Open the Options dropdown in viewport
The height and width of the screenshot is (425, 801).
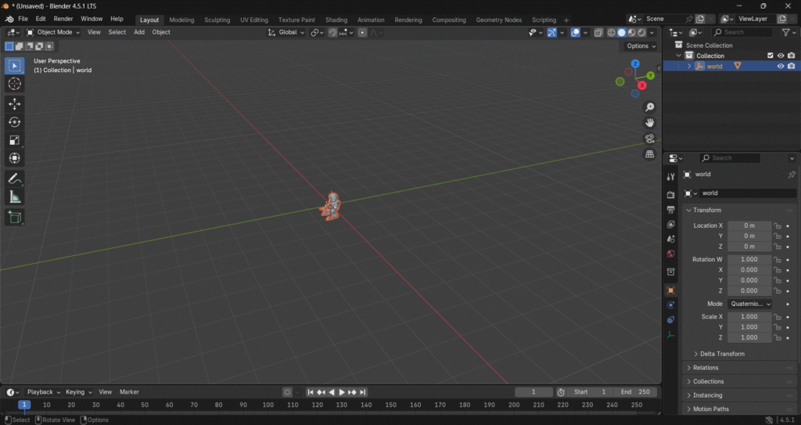[x=641, y=46]
